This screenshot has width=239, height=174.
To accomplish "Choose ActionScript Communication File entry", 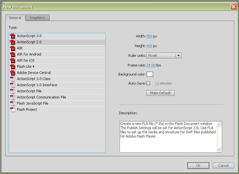I will 57,97.
